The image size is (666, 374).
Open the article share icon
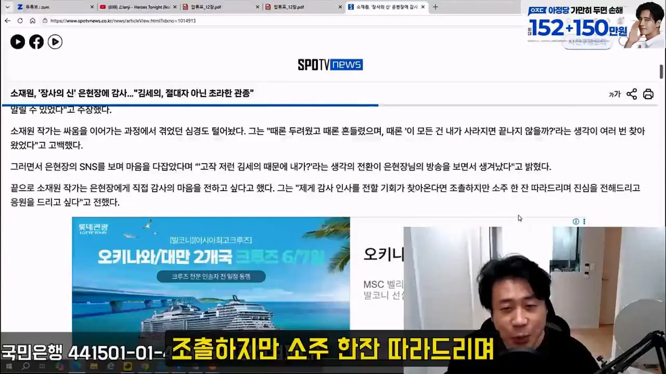[x=632, y=94]
